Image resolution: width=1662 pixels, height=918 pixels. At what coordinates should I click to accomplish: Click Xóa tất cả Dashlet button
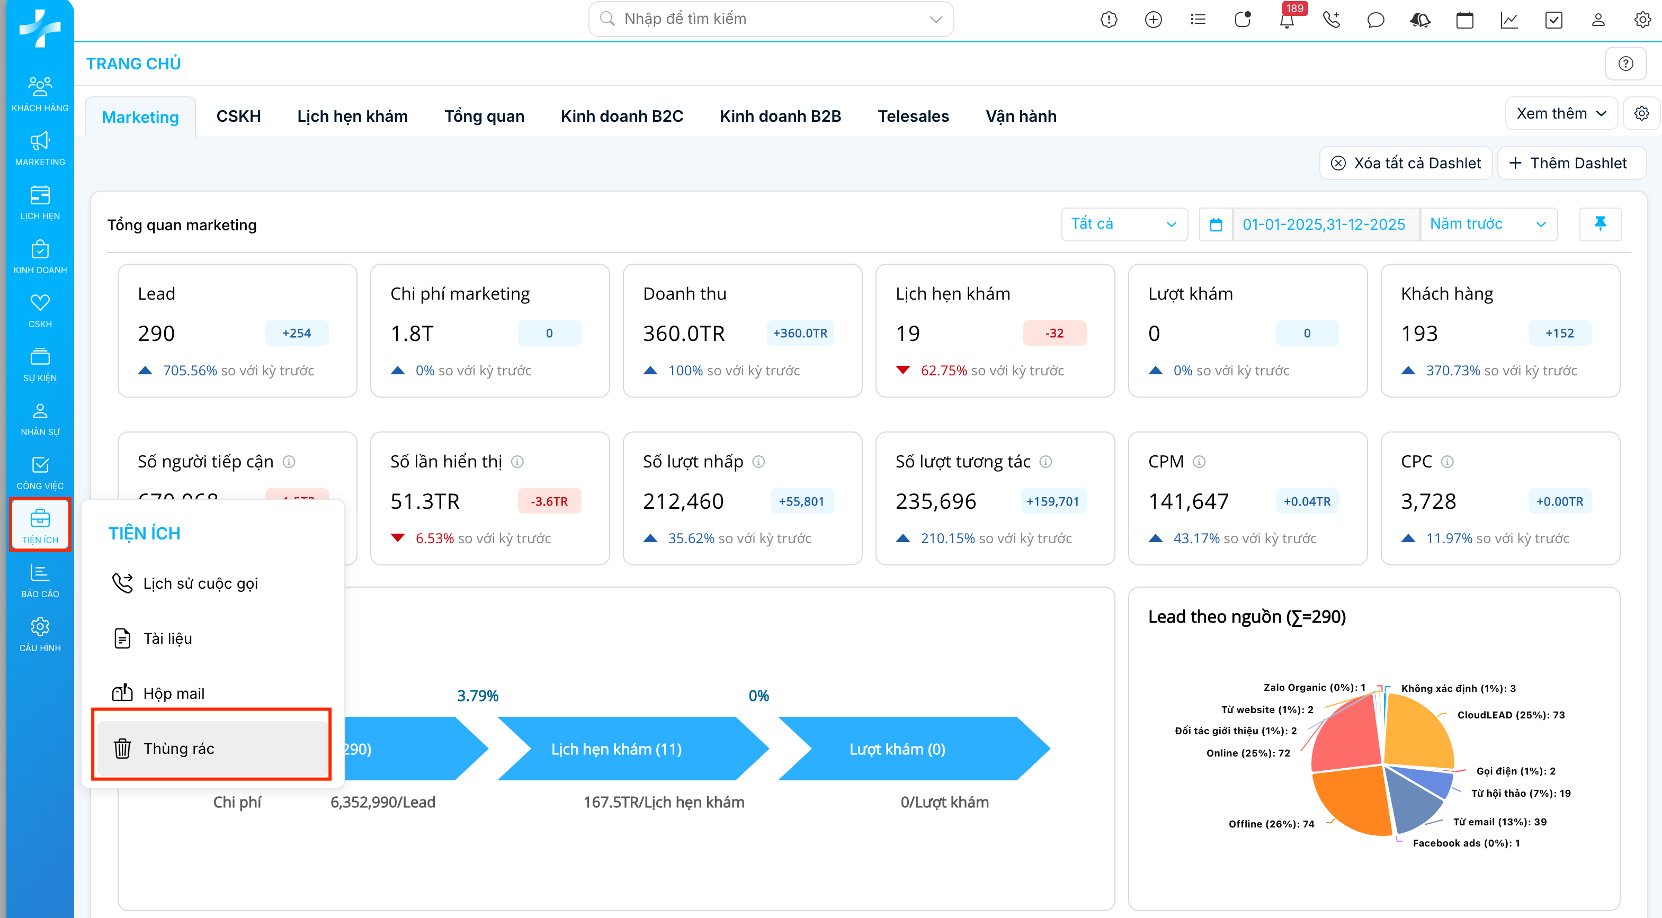point(1406,163)
